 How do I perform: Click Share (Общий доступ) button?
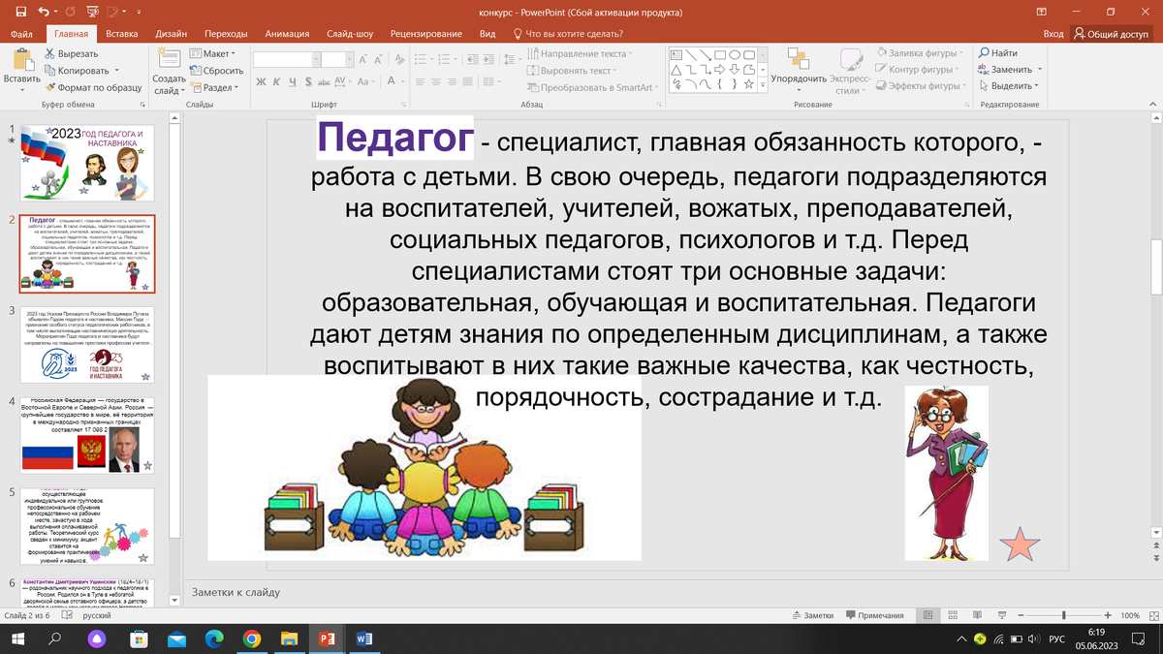(1111, 34)
